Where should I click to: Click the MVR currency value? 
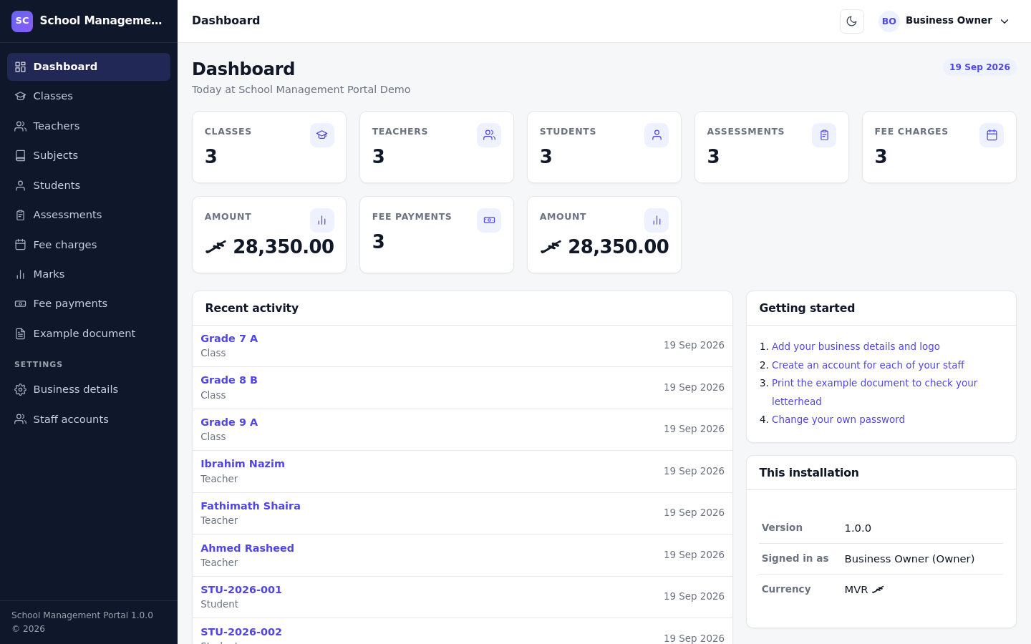(x=864, y=590)
